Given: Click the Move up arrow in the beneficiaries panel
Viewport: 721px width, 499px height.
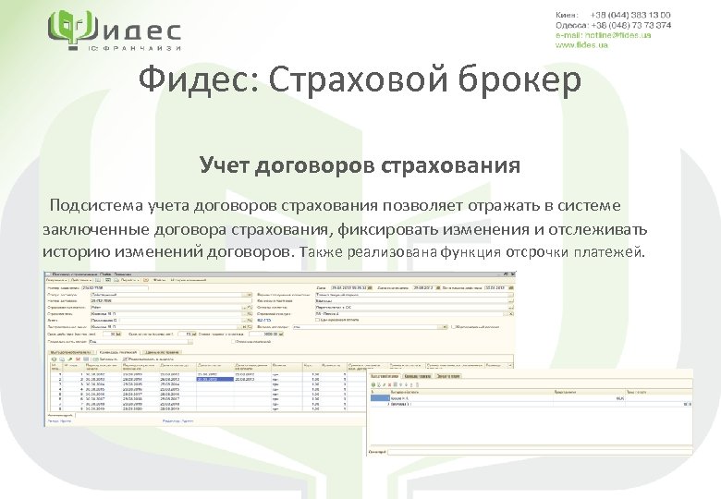Looking at the screenshot, I should 401,384.
